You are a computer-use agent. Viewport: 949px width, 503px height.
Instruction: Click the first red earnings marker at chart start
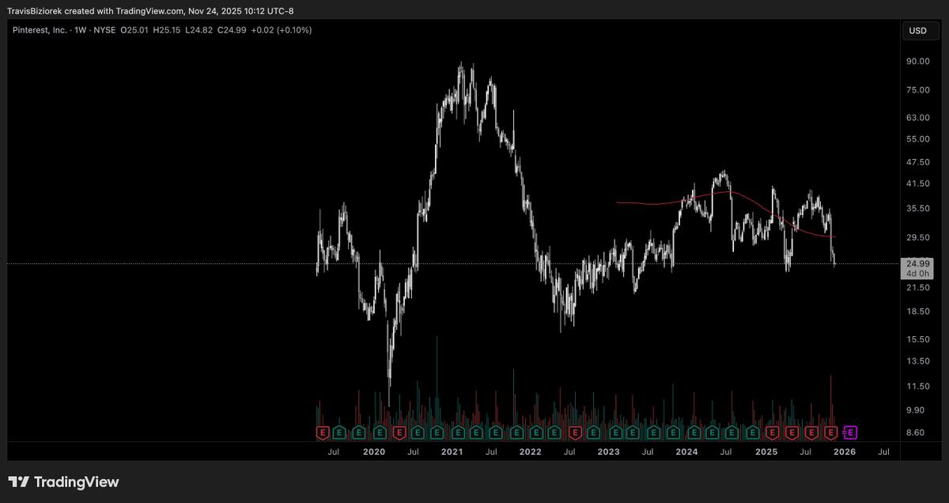[323, 433]
